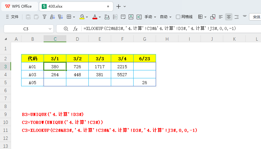Expand the freeze panes dropdown arrow
The image size is (261, 149).
tap(205, 17)
